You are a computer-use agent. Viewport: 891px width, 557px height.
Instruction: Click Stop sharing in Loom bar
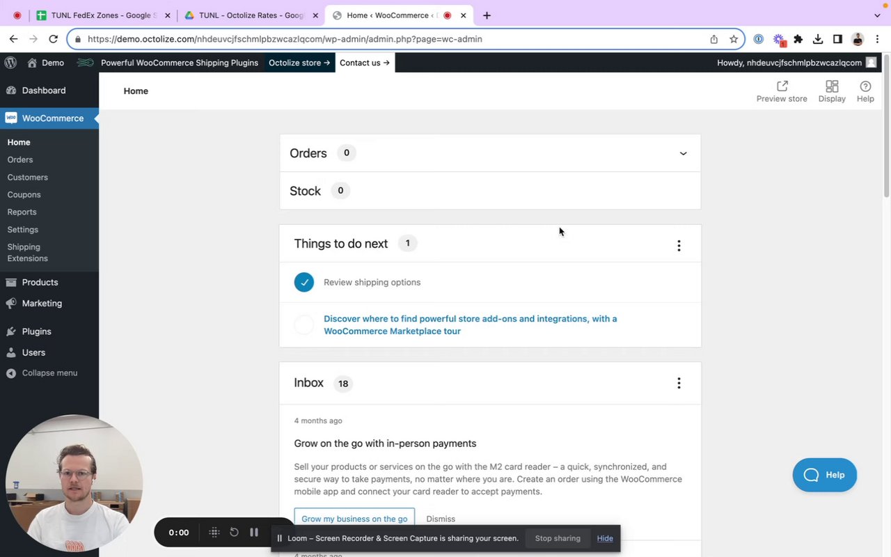click(558, 538)
